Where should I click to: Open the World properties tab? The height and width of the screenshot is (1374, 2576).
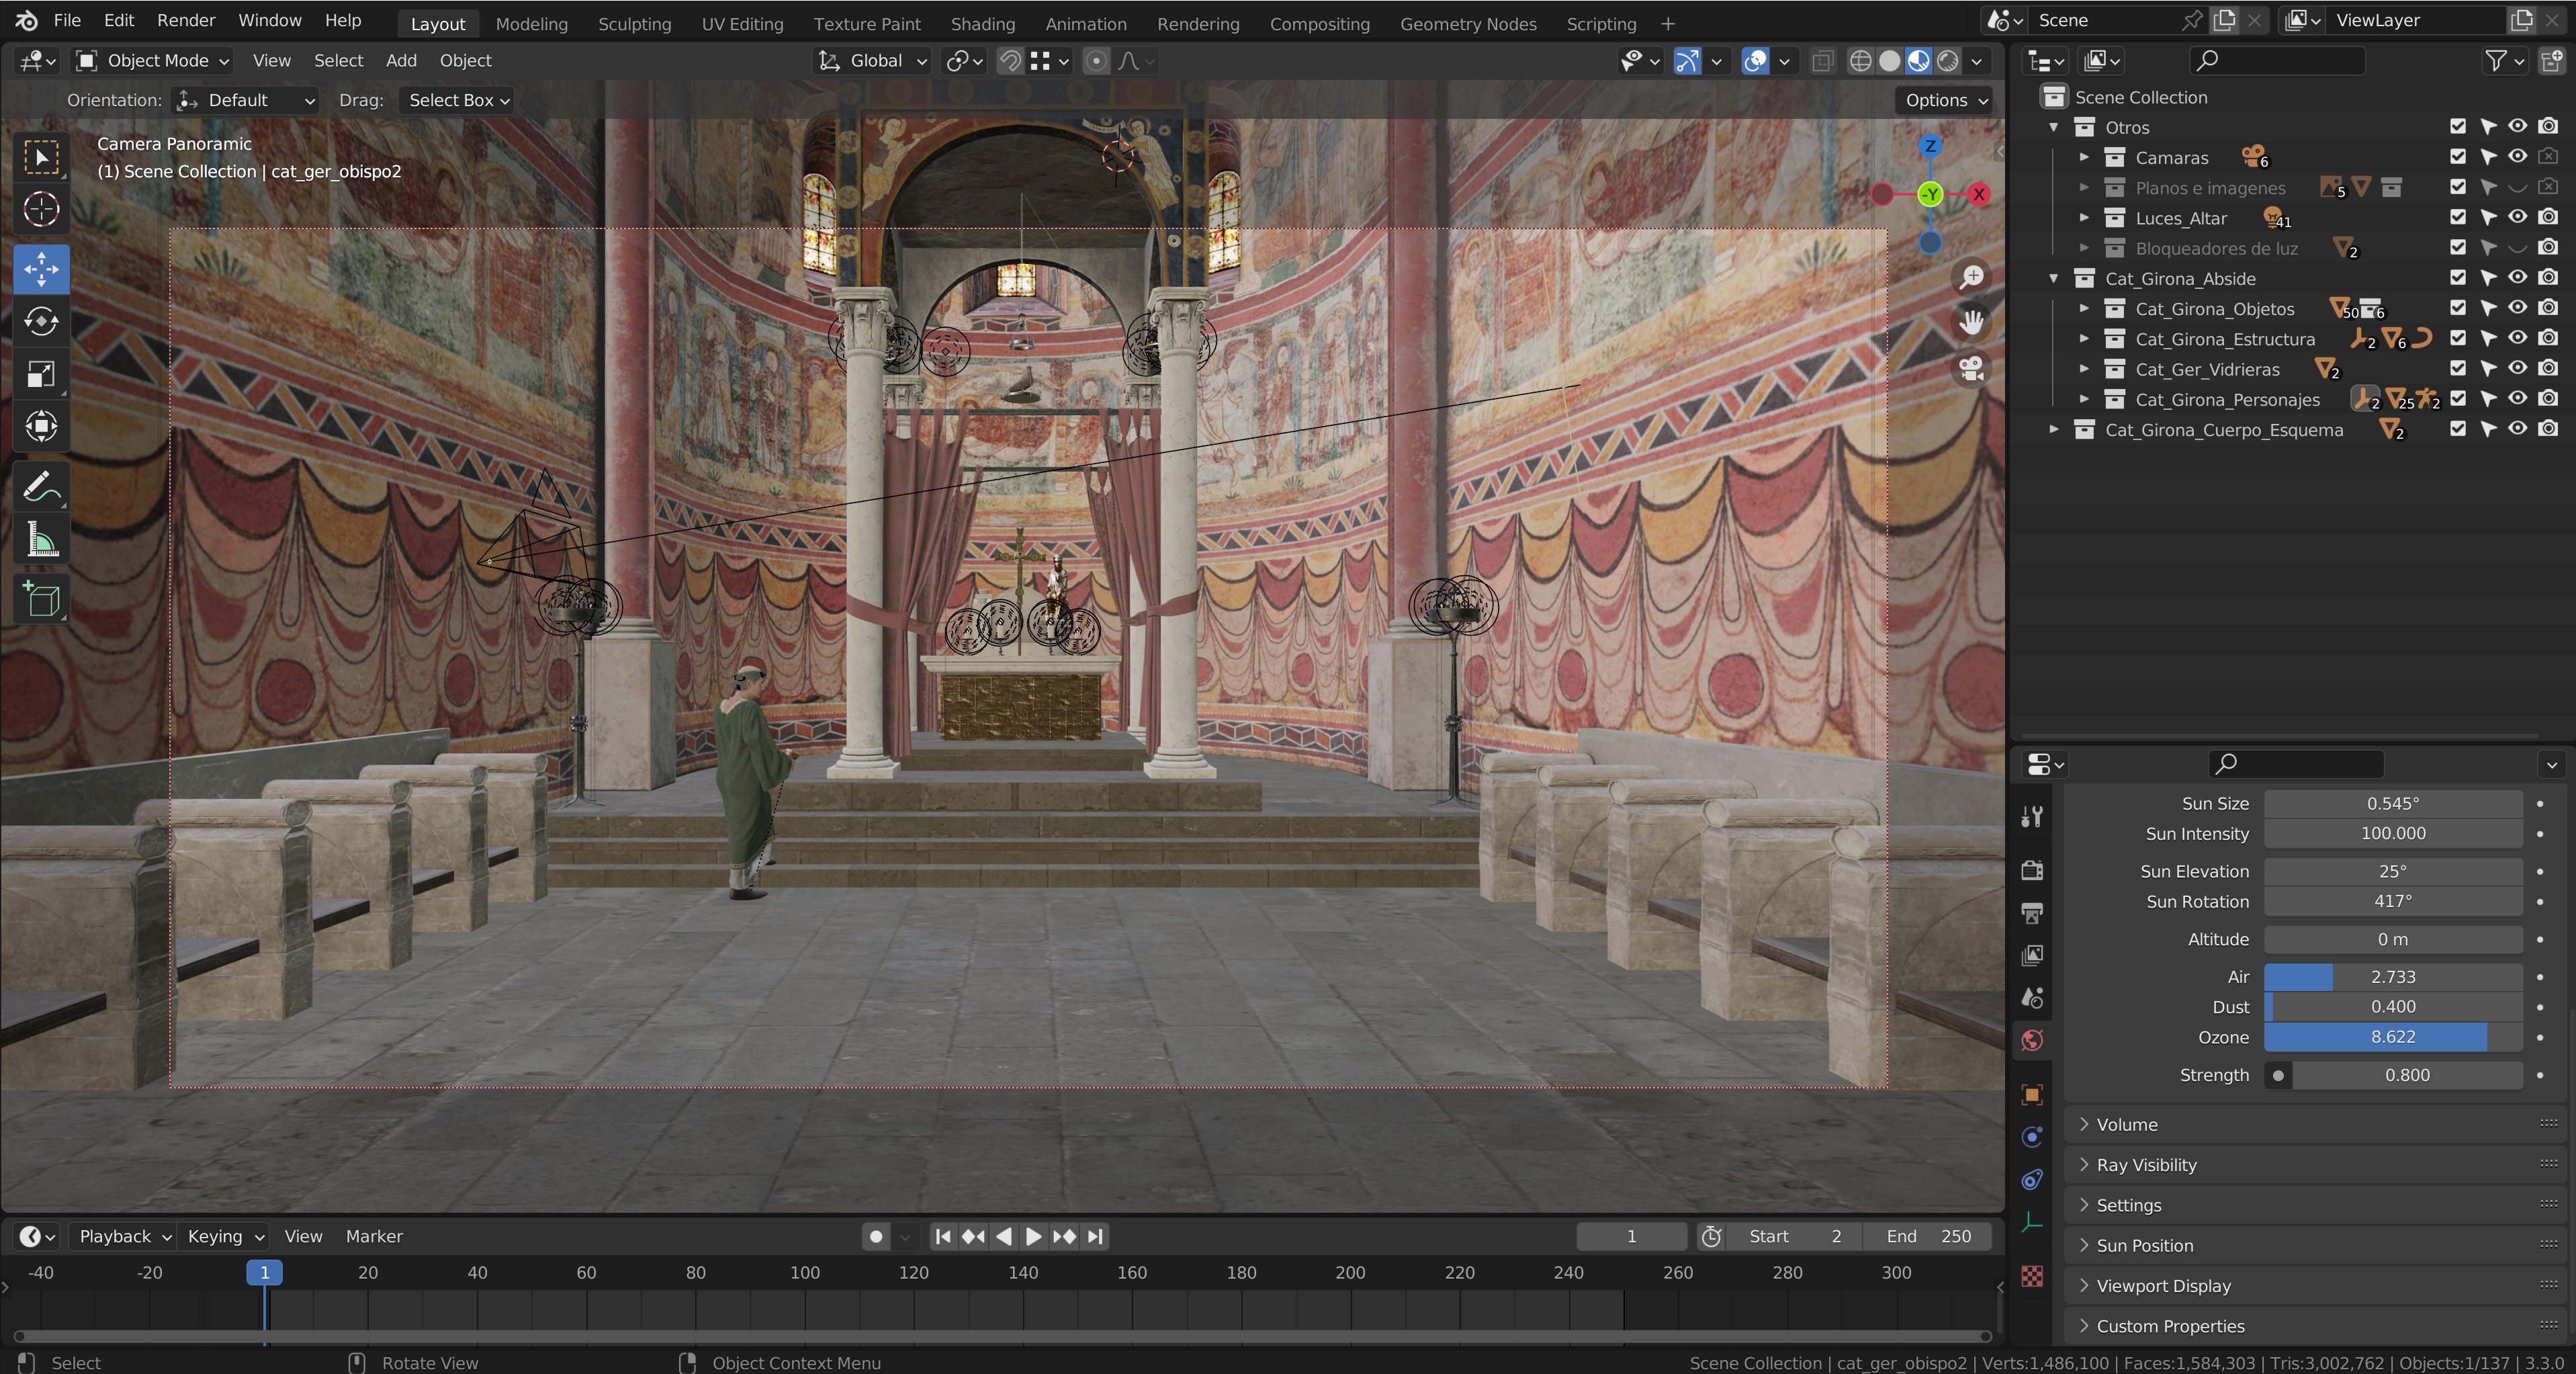coord(2032,1041)
